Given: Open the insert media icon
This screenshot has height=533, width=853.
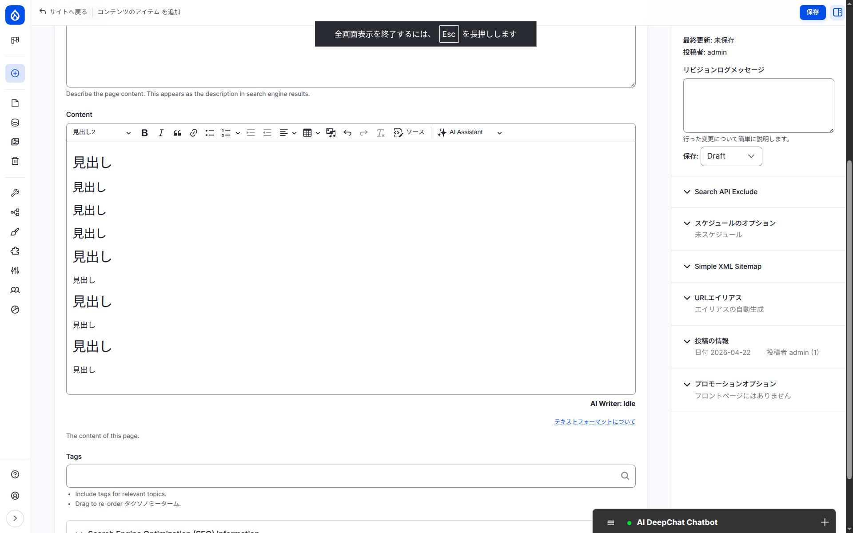Looking at the screenshot, I should [x=331, y=133].
